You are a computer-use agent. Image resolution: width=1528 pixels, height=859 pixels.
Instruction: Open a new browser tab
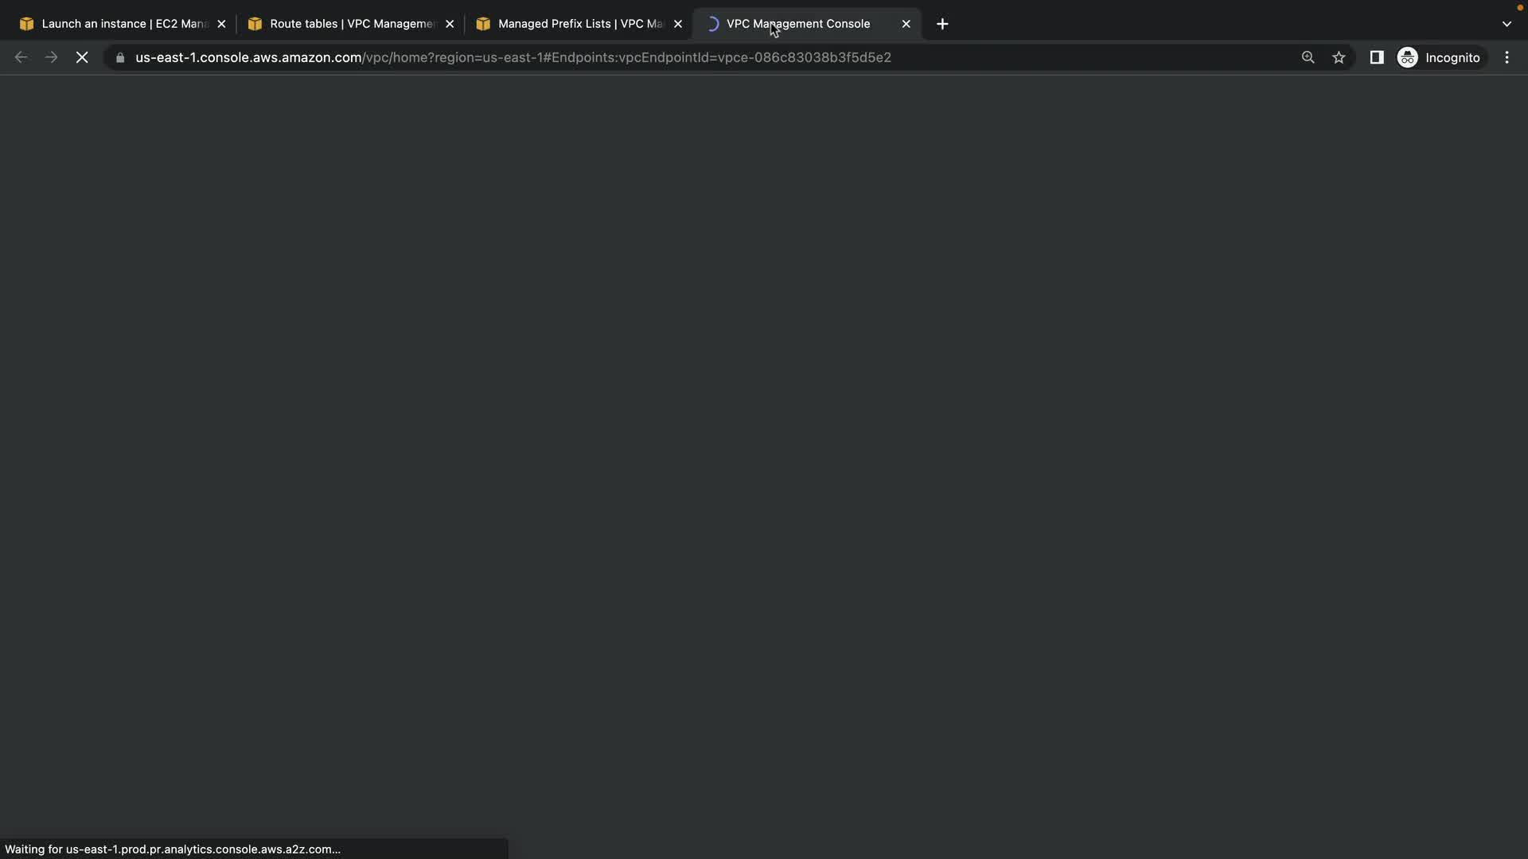(942, 24)
